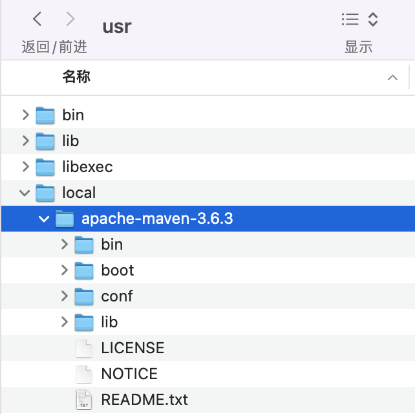415x414 pixels.
Task: Select the top-level bin folder icon
Action: coord(45,115)
